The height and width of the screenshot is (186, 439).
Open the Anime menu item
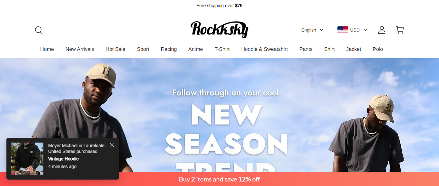[x=195, y=49]
